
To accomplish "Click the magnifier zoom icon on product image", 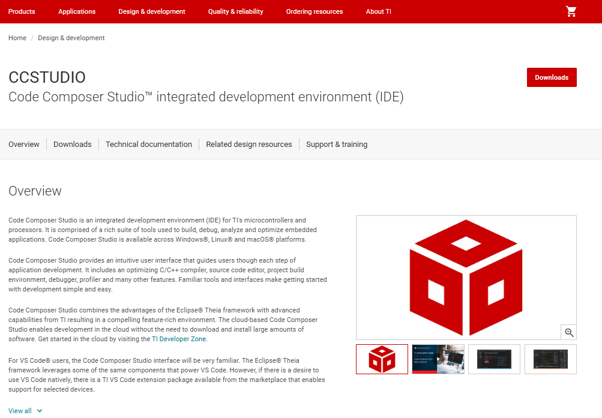I will 568,332.
